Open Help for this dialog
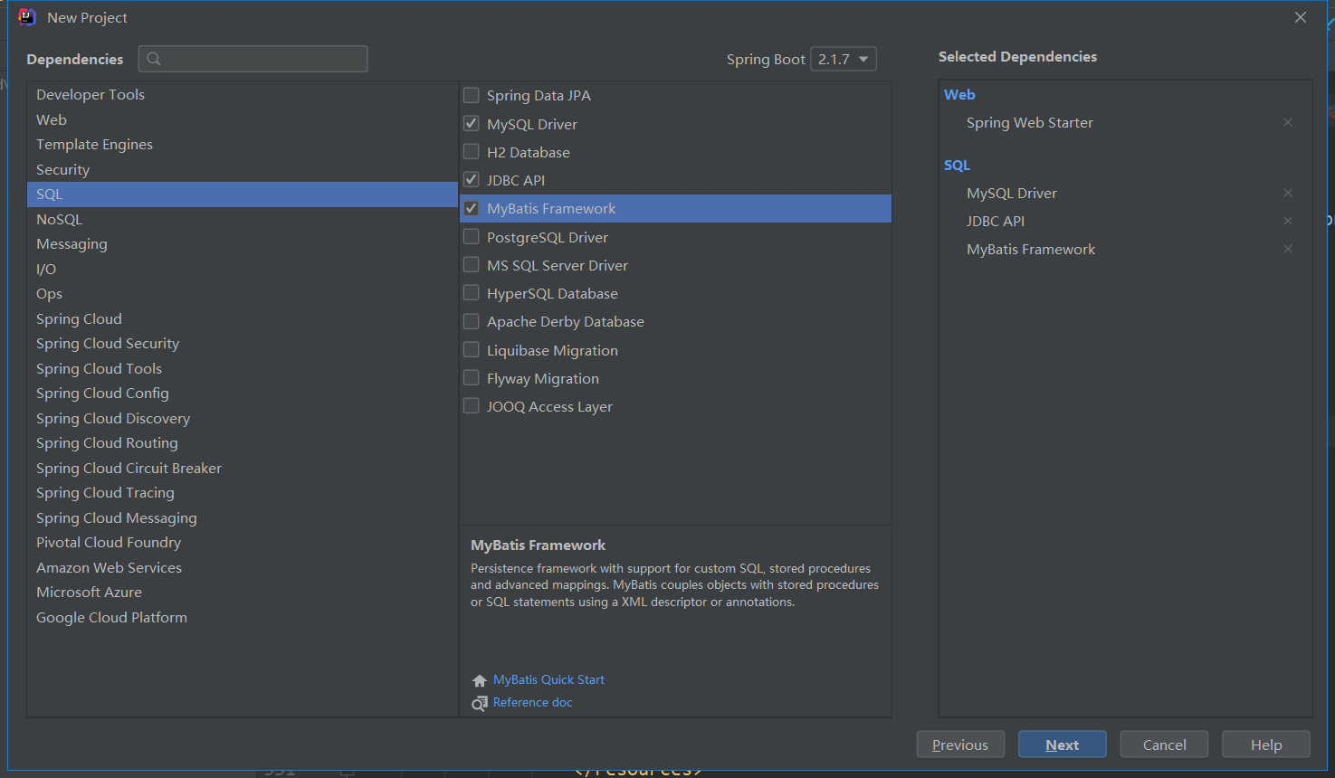Screen dimensions: 1335x778 click(1266, 745)
